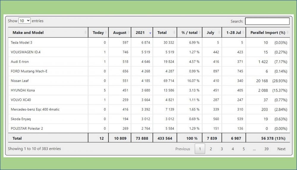Click Nissan Leaf total value 69 714
The height and width of the screenshot is (170, 297).
(169, 81)
